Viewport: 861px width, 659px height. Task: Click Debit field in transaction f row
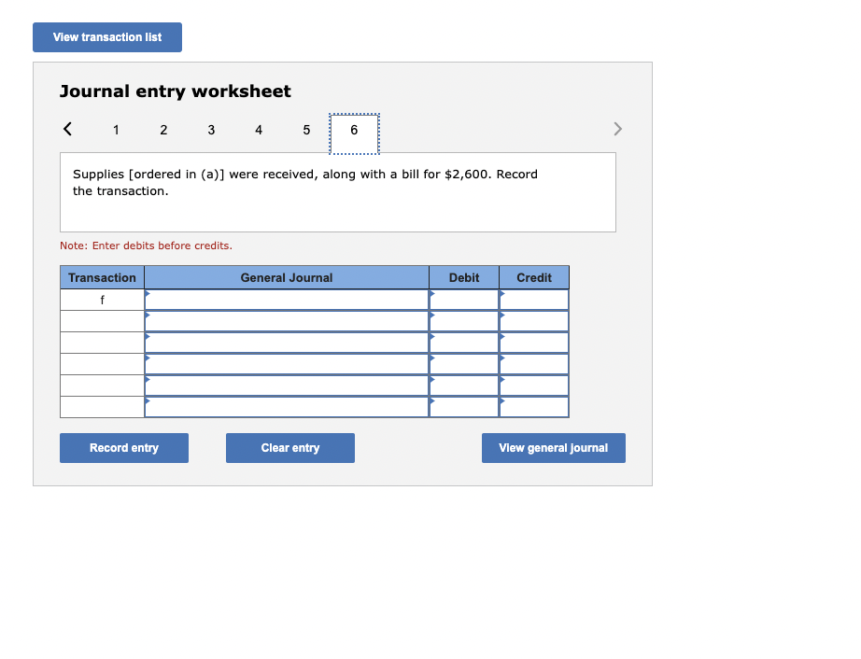464,300
